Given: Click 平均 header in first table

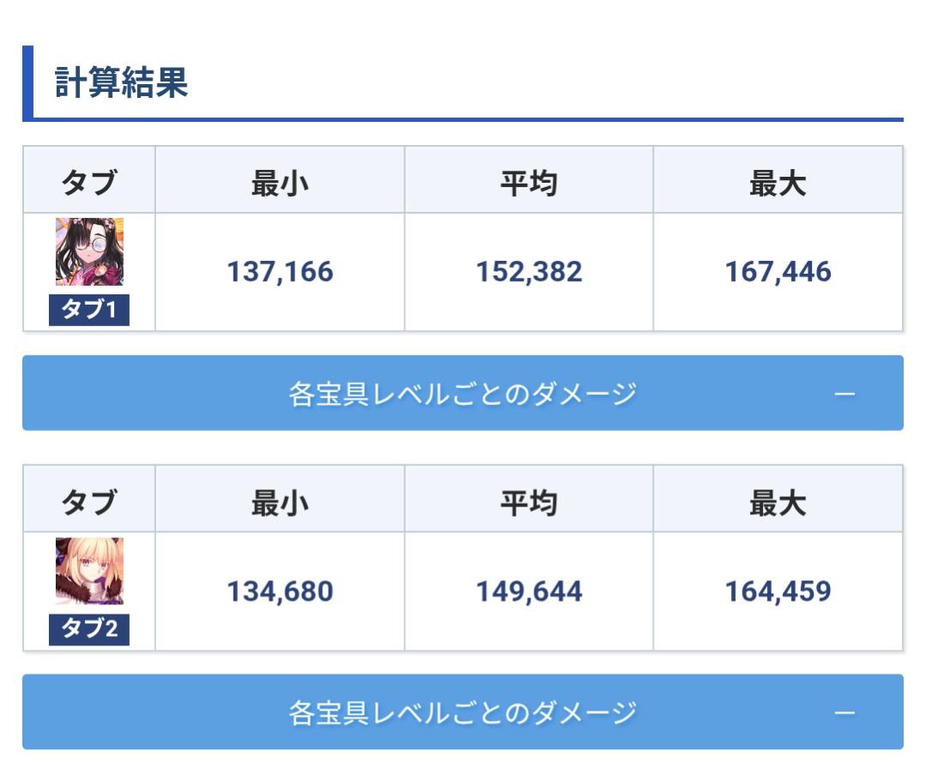Looking at the screenshot, I should click(x=530, y=183).
